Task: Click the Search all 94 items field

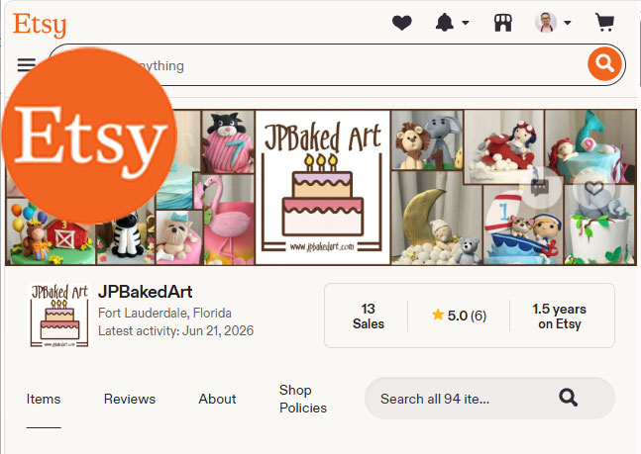Action: coord(489,398)
